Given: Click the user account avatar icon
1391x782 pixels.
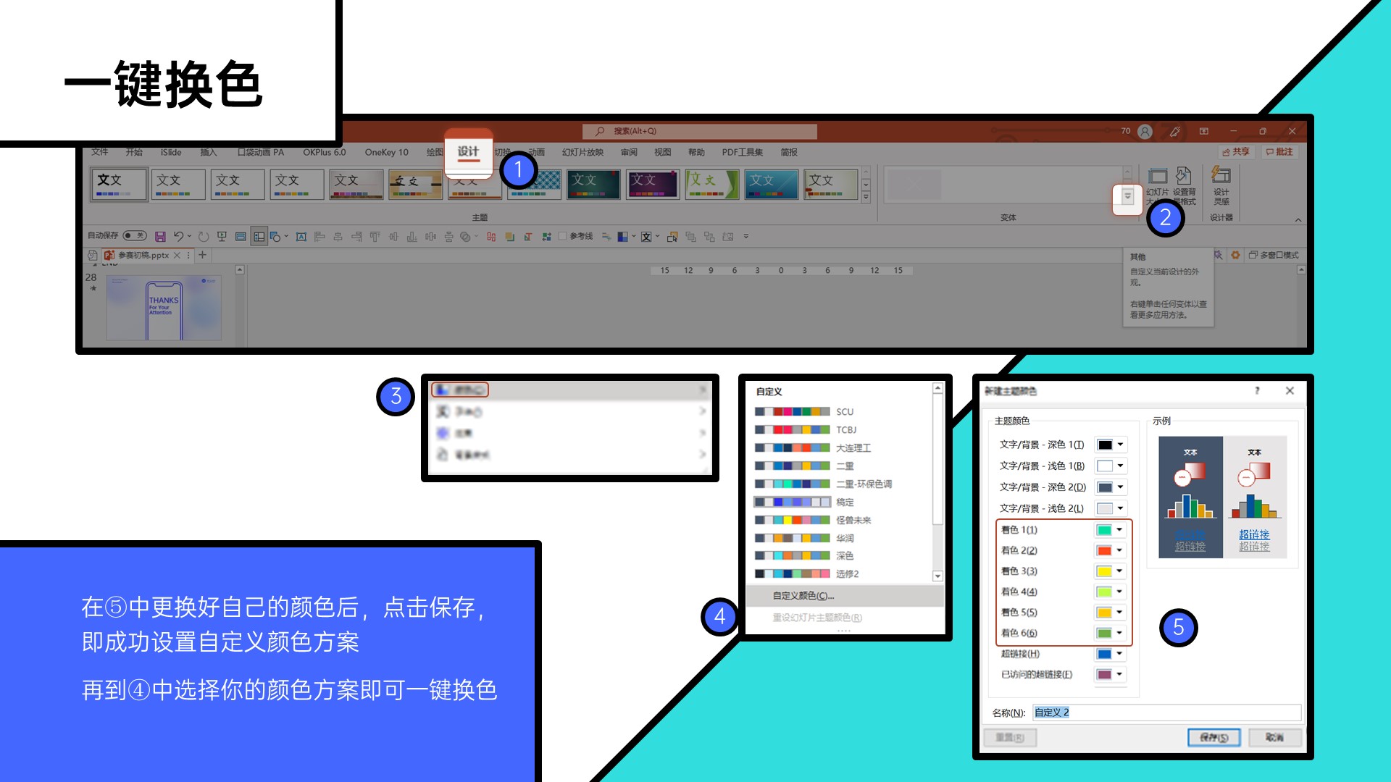Looking at the screenshot, I should click(x=1145, y=131).
